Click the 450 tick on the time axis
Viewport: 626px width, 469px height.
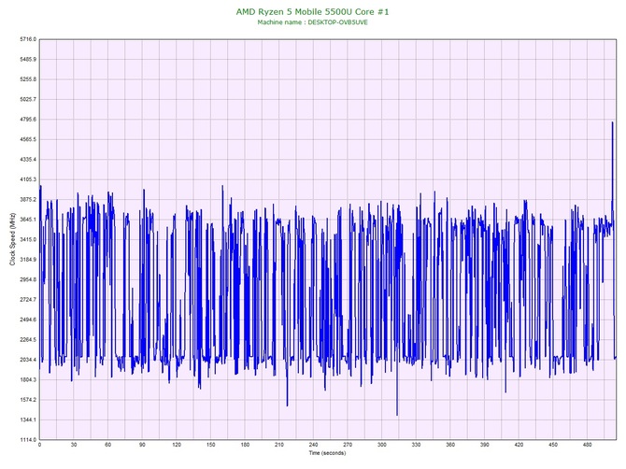pyautogui.click(x=553, y=445)
